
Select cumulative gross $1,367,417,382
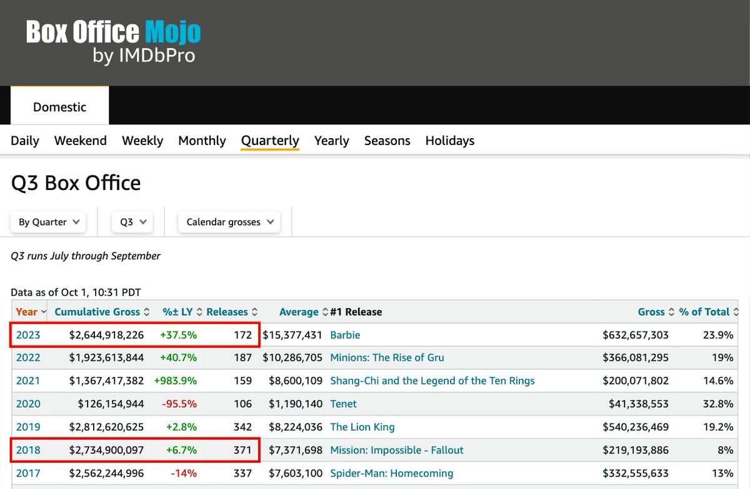tap(106, 381)
